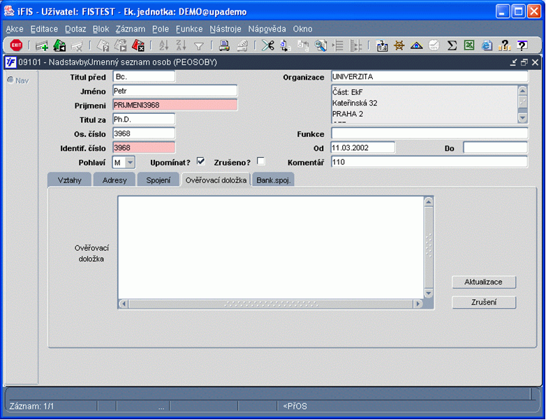Open the Nástroje menu
The width and height of the screenshot is (546, 420).
pos(226,29)
